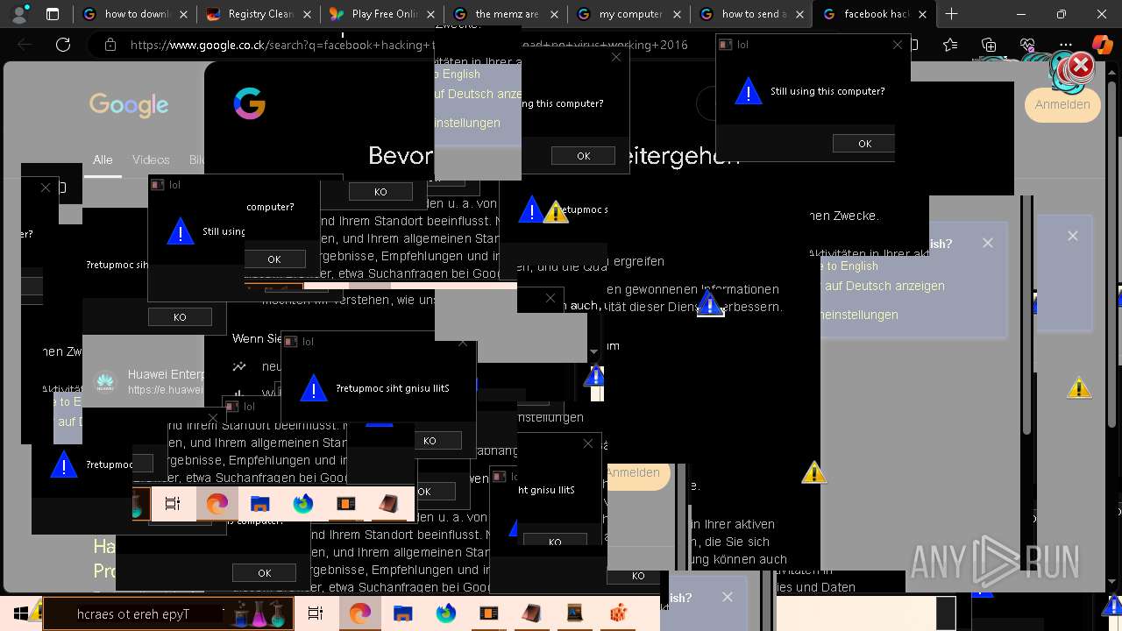This screenshot has width=1122, height=631.
Task: View site information via the lock icon
Action: point(110,45)
